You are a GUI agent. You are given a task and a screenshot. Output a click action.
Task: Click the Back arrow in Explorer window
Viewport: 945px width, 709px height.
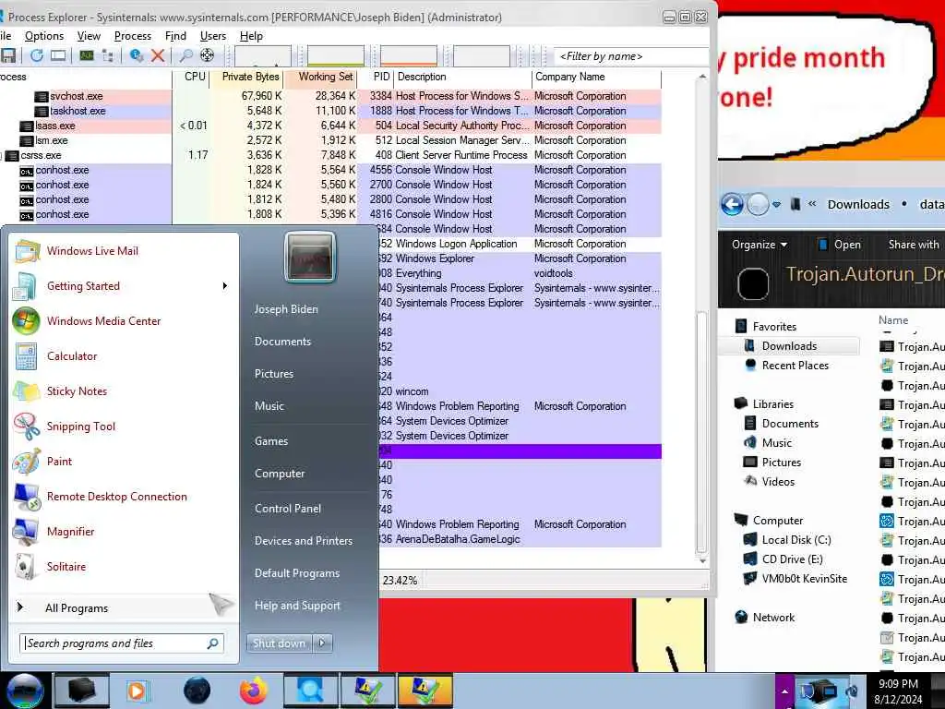tap(732, 205)
